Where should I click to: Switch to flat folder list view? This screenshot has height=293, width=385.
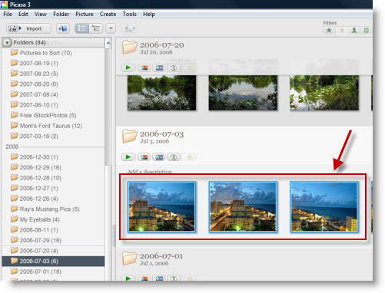[x=81, y=28]
